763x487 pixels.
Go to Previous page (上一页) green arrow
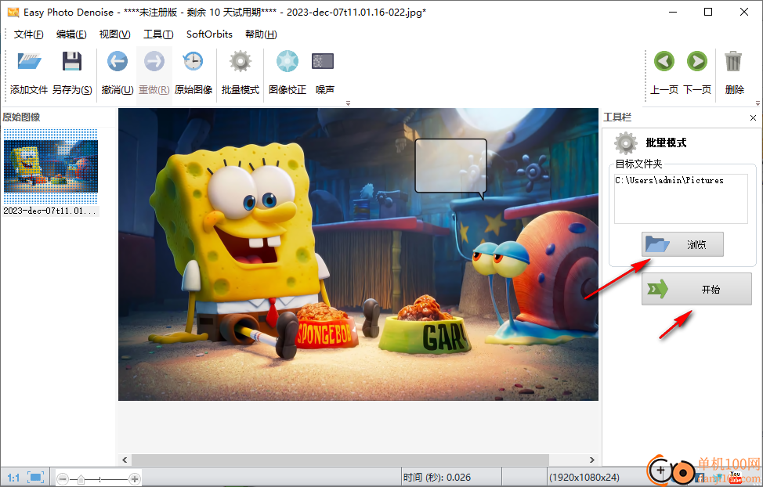(x=664, y=61)
